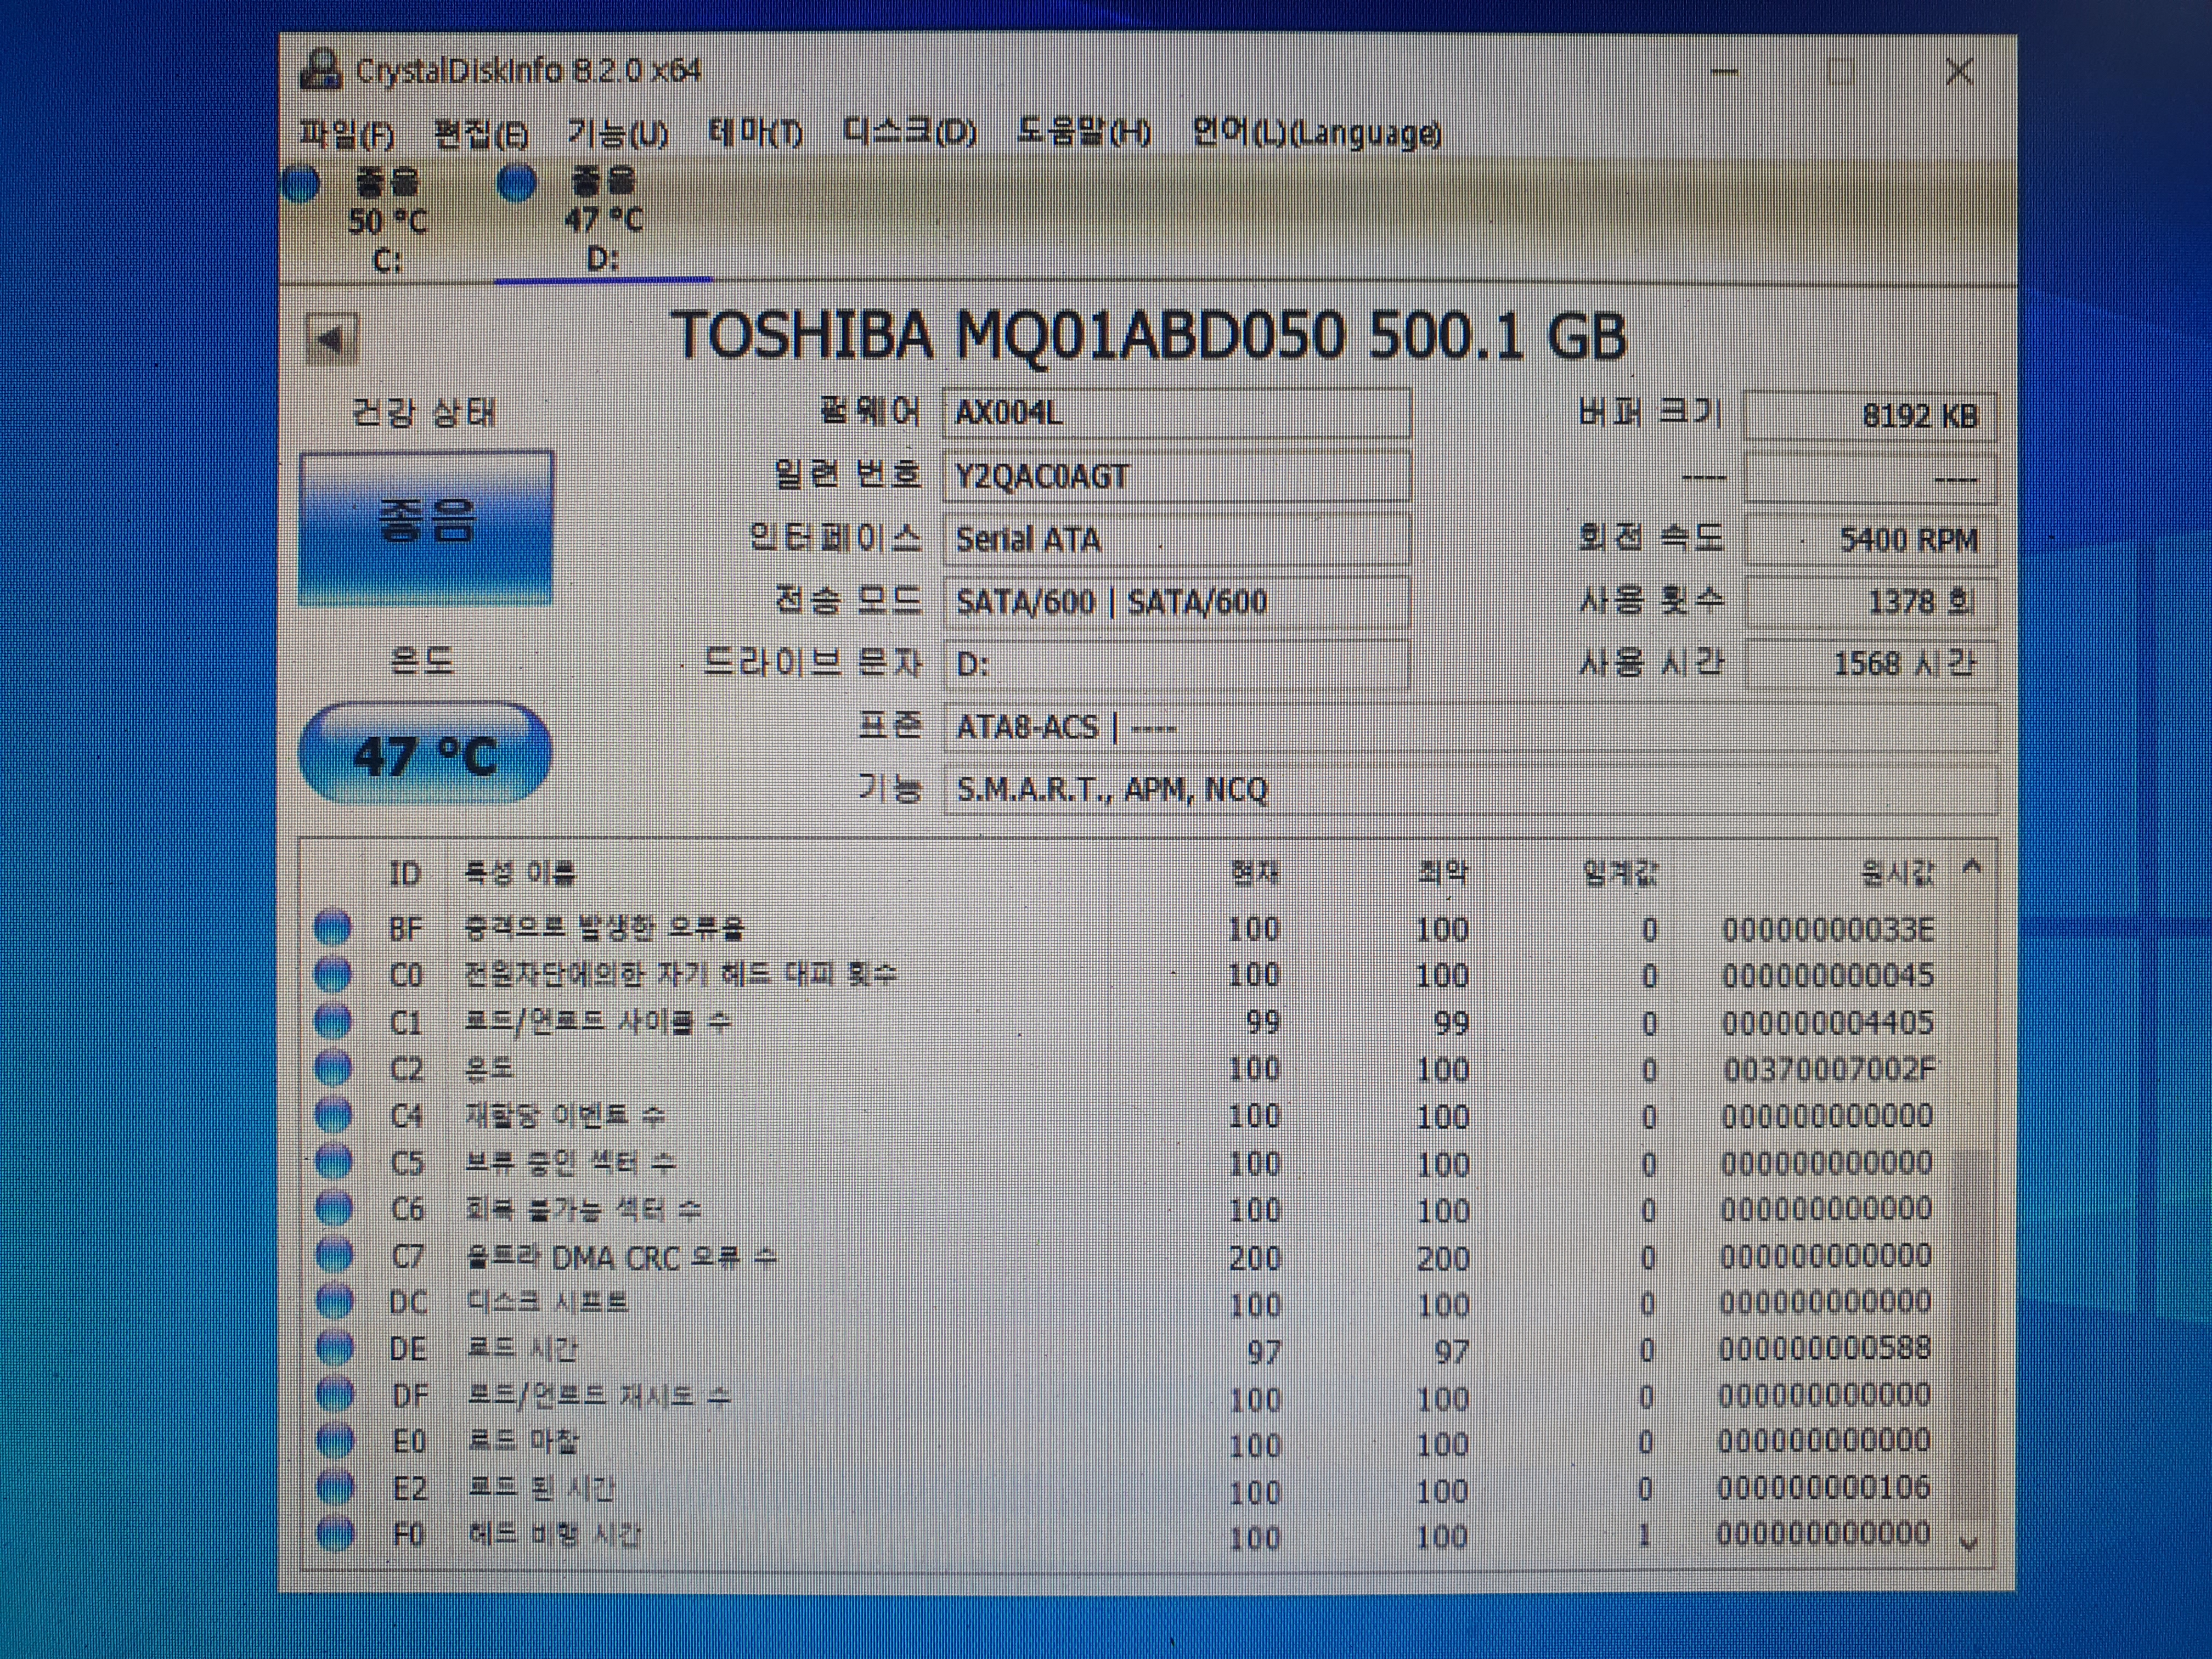Click the standard field ATA8-ACS

[x=1470, y=727]
